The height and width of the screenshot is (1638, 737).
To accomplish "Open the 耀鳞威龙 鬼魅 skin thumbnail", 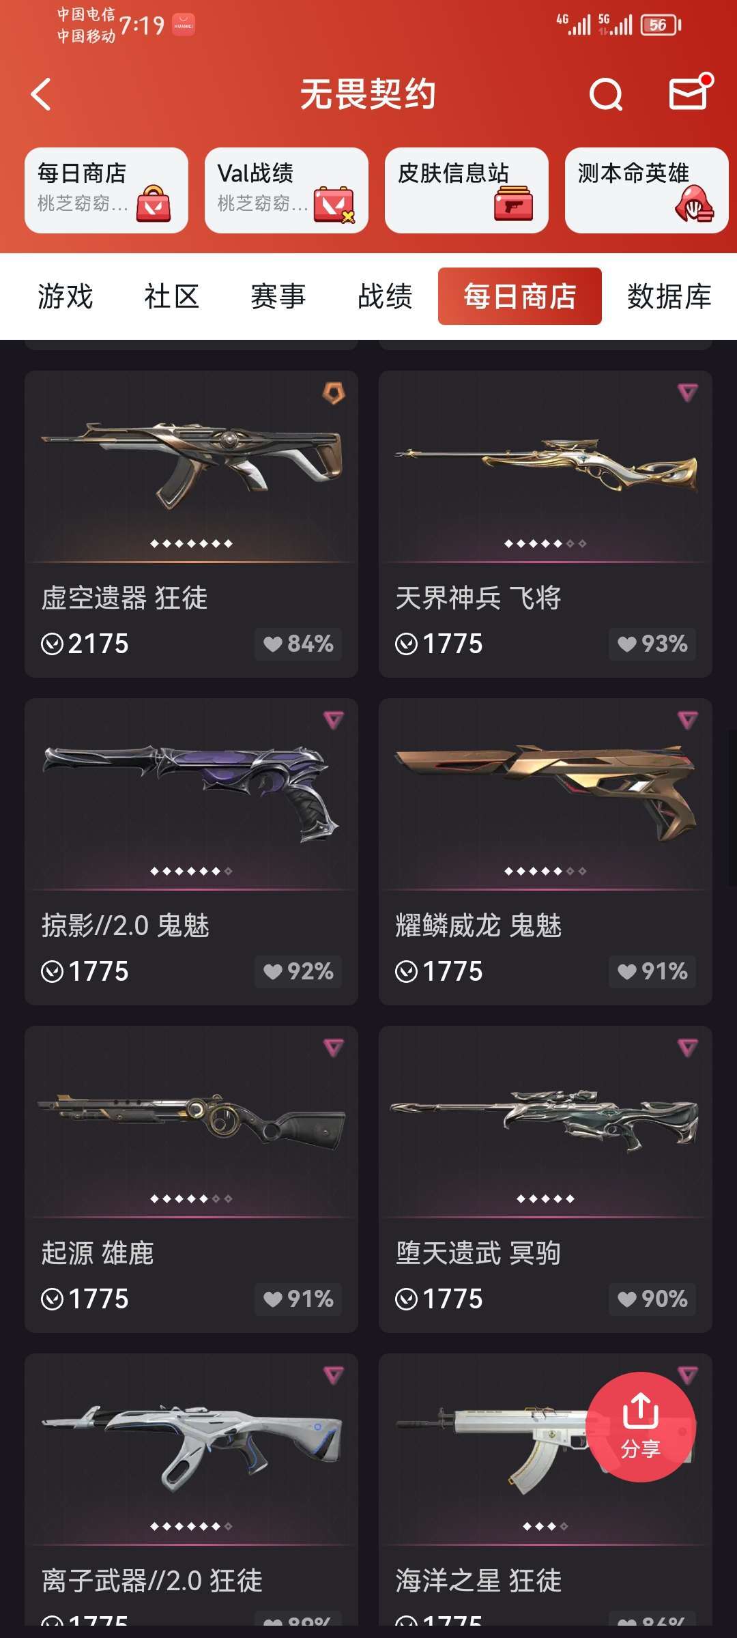I will coord(546,793).
